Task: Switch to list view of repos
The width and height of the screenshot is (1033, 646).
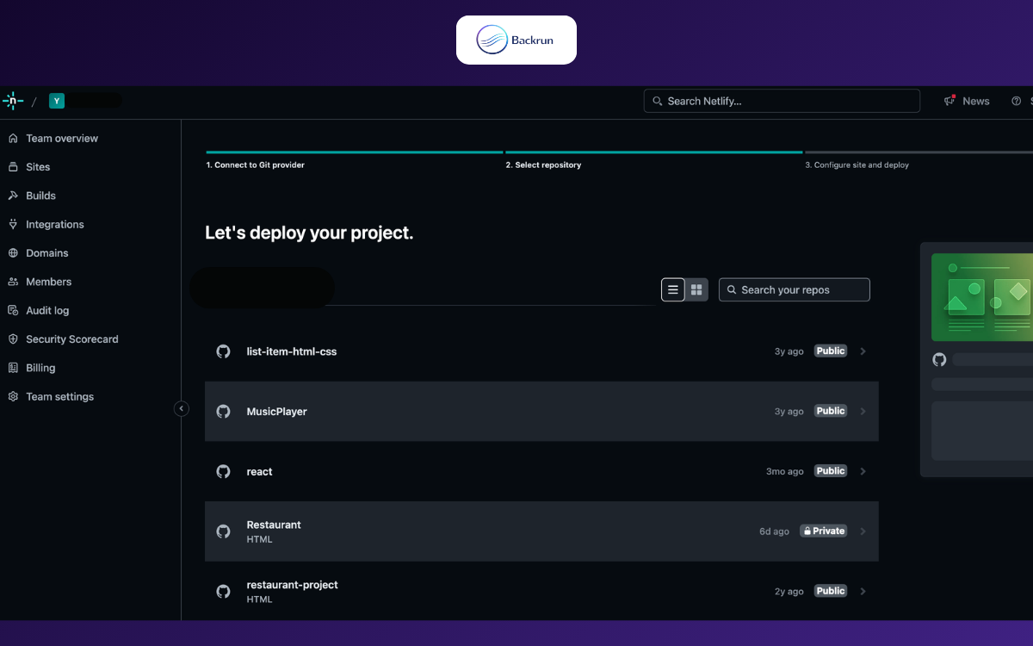Action: [673, 289]
